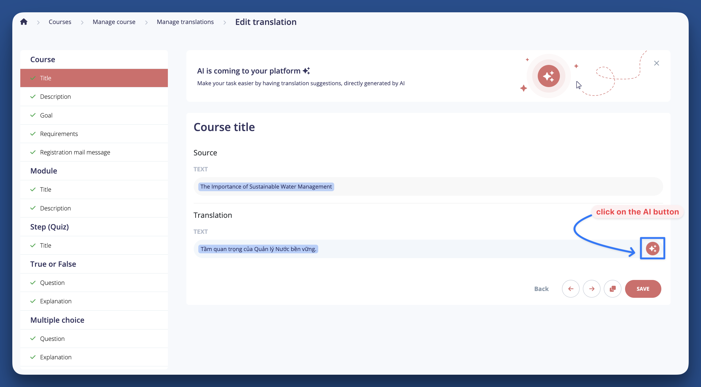The width and height of the screenshot is (701, 387).
Task: Dismiss the AI announcement banner
Action: [656, 63]
